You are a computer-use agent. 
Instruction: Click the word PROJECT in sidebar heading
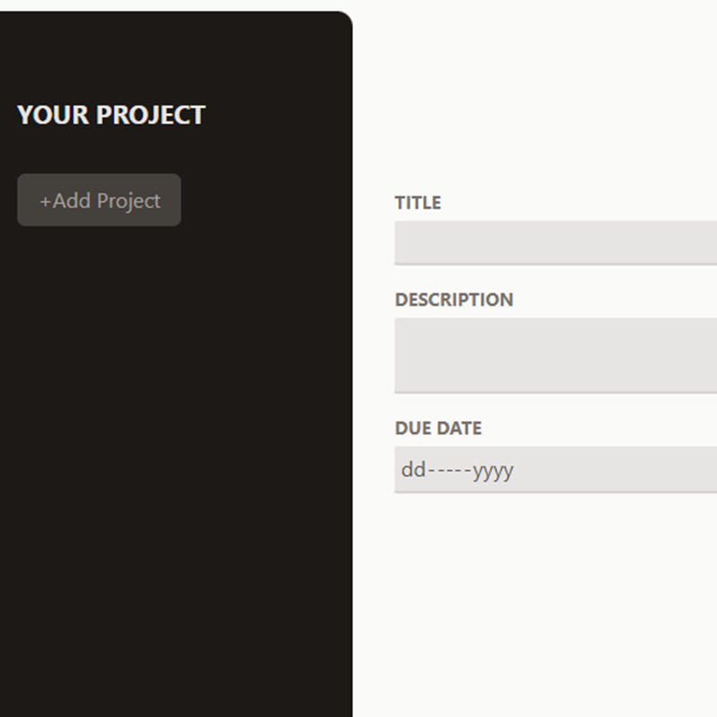tap(151, 115)
